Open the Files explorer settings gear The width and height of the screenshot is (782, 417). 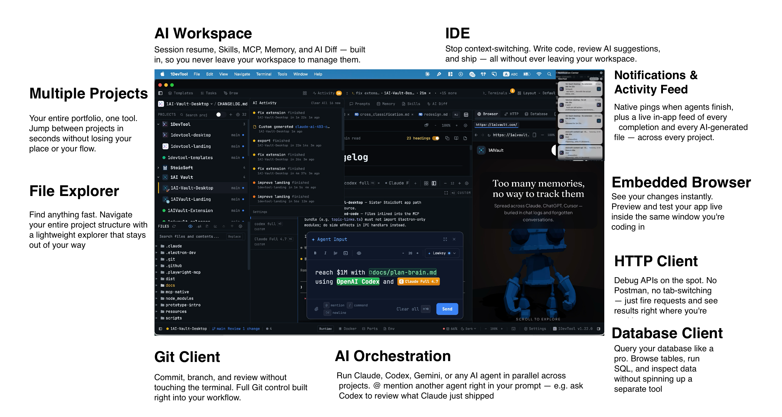[241, 226]
